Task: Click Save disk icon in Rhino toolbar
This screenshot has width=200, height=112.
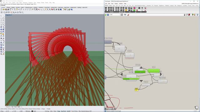Action: click(x=6, y=9)
